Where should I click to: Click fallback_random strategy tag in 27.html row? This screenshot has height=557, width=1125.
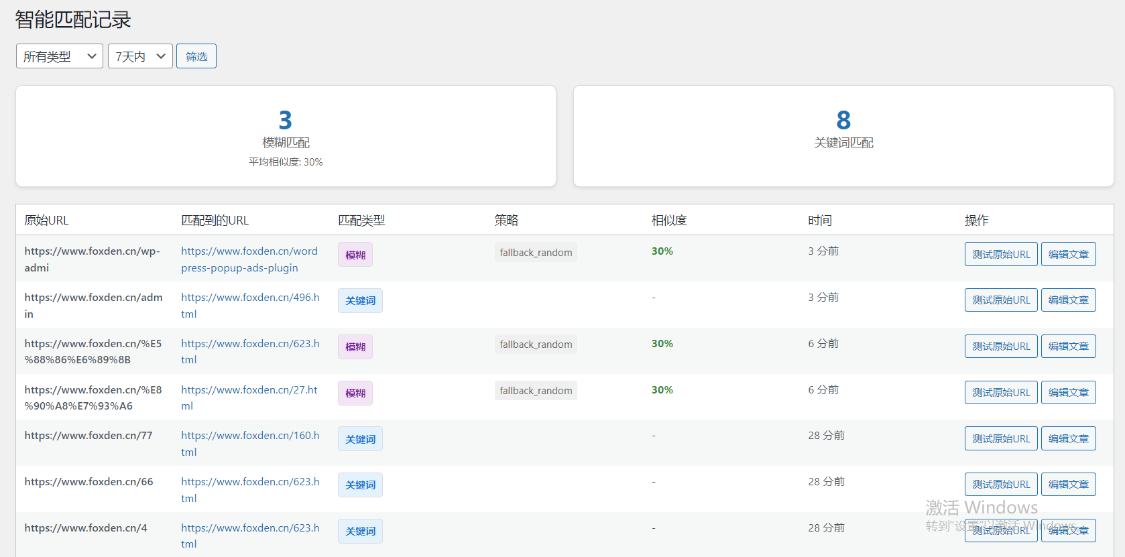(x=536, y=391)
